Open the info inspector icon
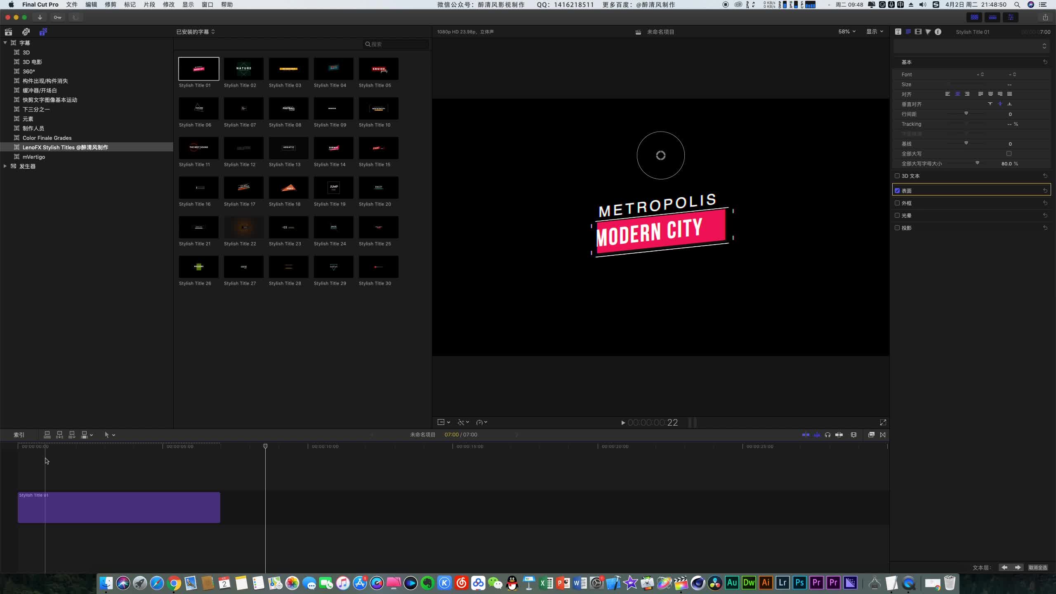Image resolution: width=1056 pixels, height=594 pixels. (938, 32)
